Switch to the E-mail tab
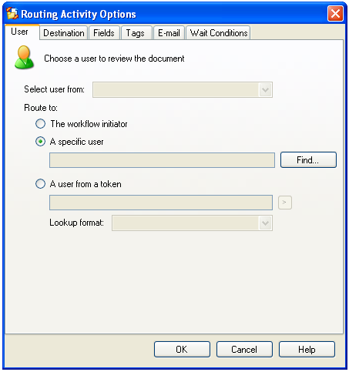 pos(169,33)
